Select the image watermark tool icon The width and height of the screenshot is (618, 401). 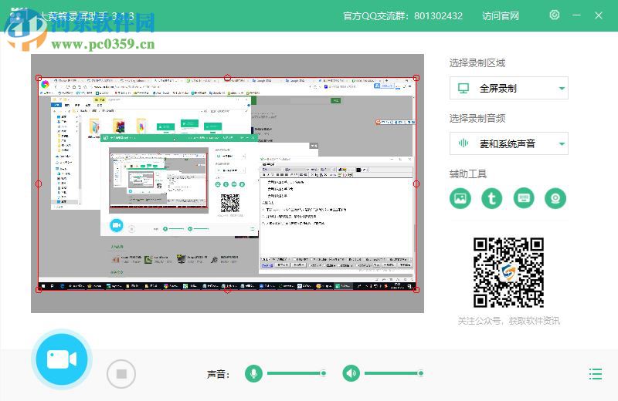coord(460,198)
